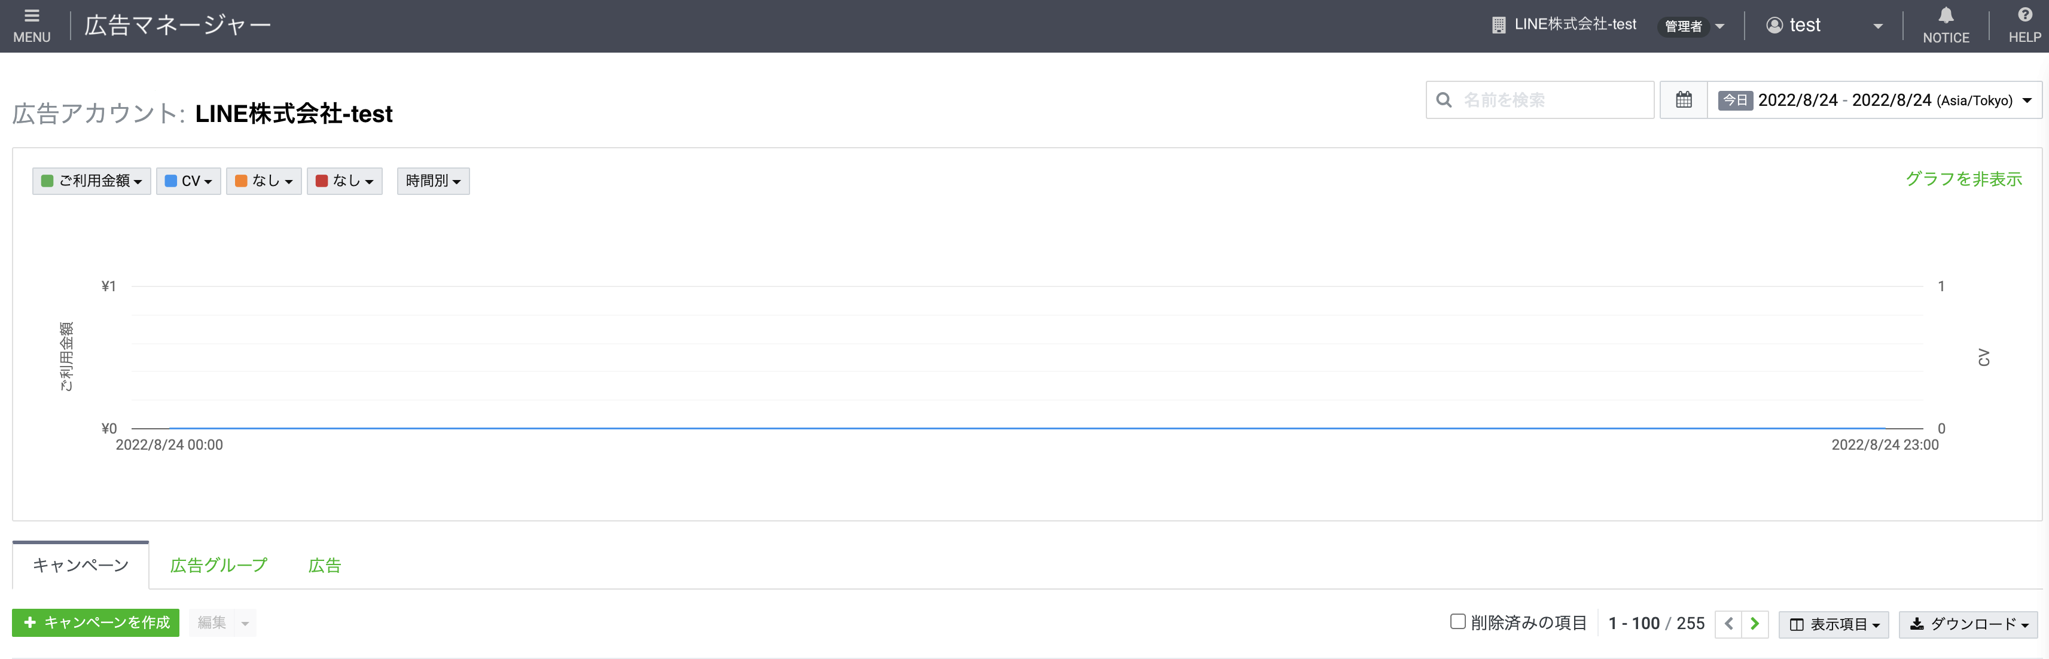Click the orange なし color swatch
Screen dimensions: 2049x659
coord(241,181)
